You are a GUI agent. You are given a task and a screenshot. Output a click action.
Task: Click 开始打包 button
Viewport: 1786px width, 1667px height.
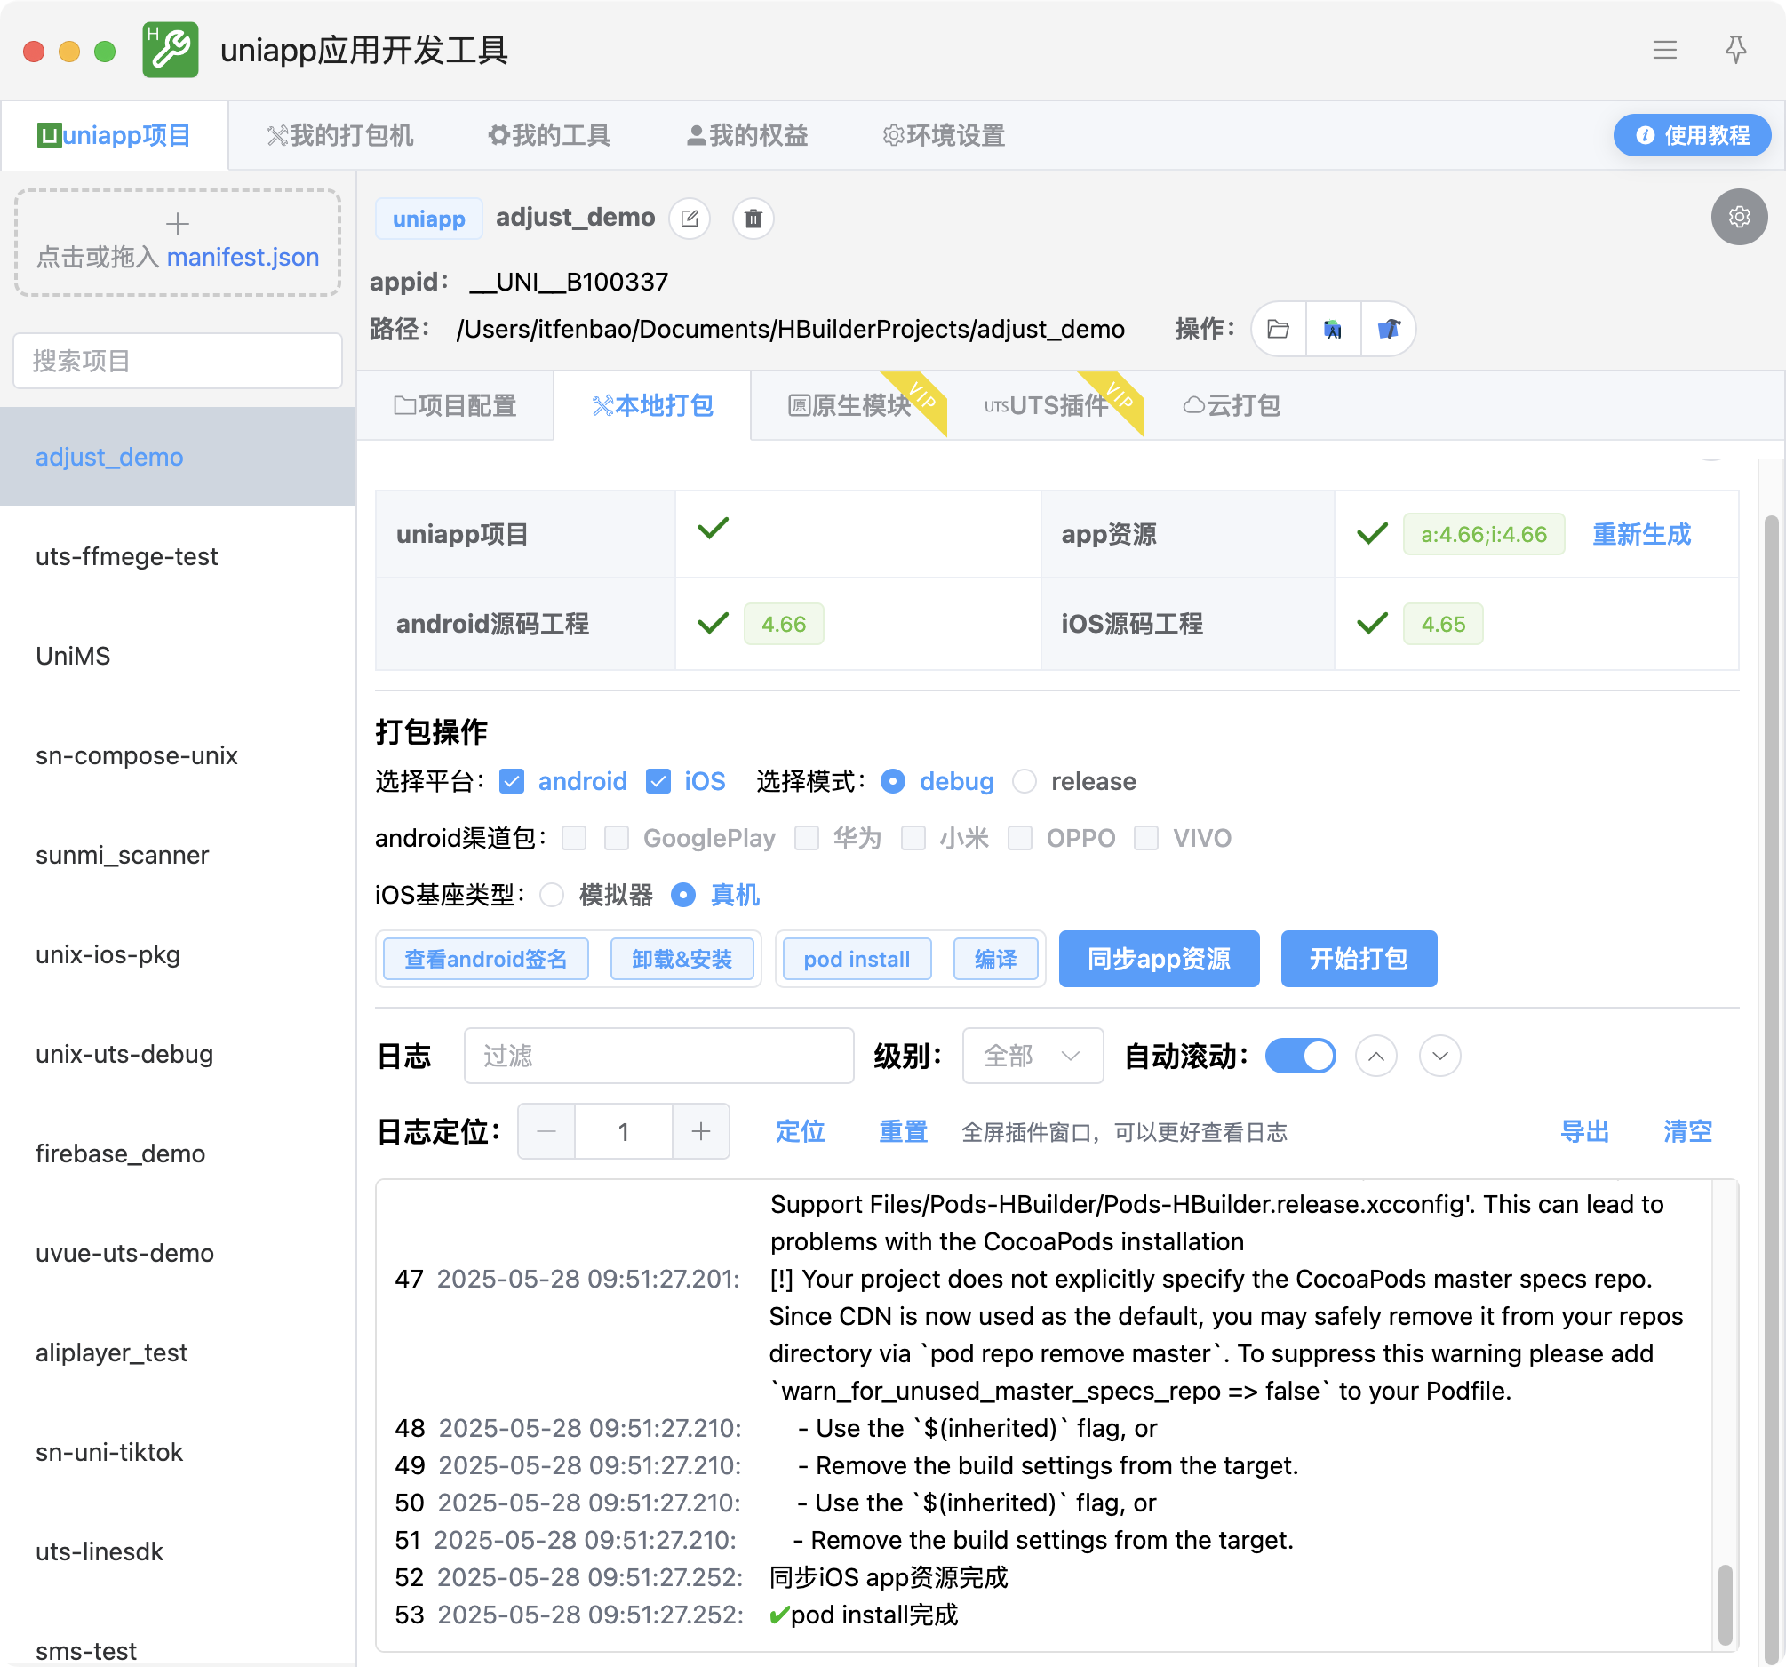point(1358,958)
